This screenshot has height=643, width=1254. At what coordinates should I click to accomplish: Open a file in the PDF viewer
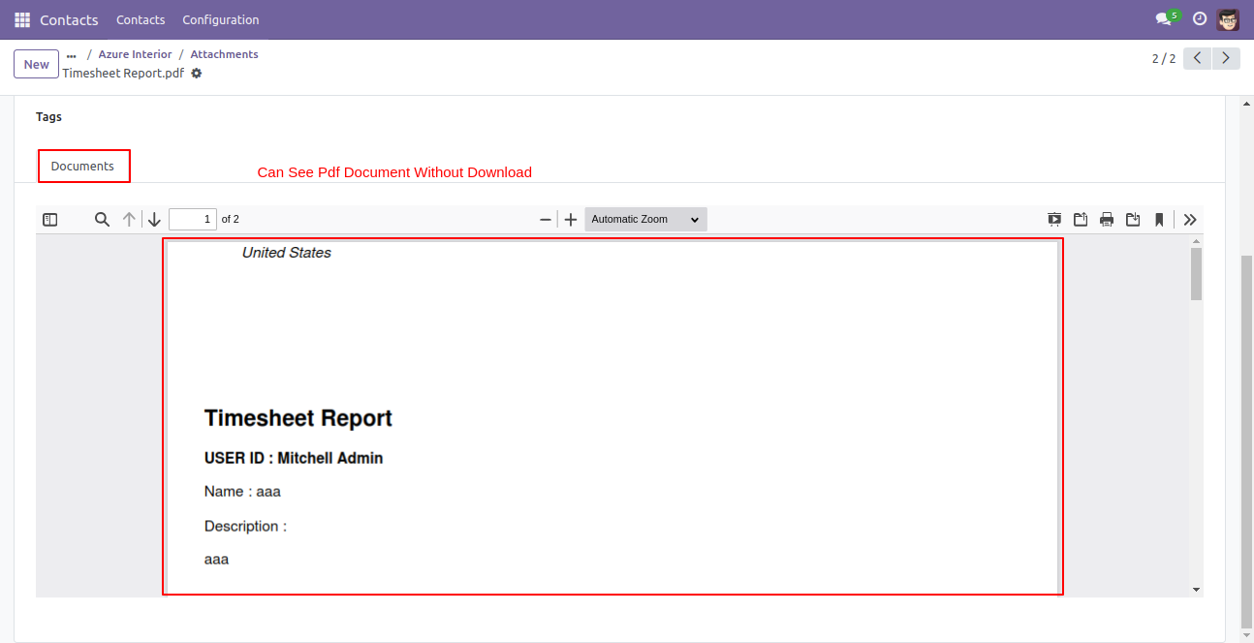point(1081,220)
